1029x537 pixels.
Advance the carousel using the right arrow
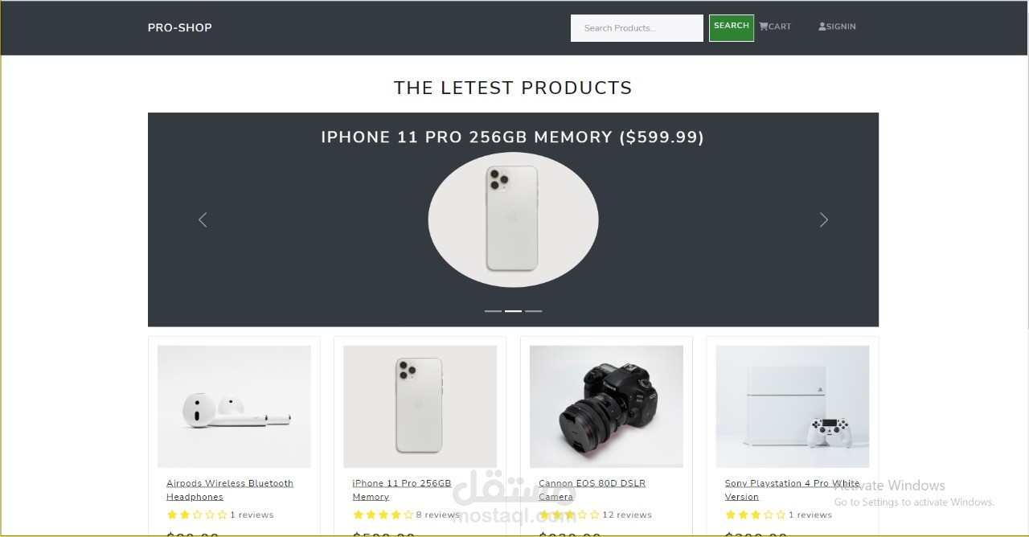tap(824, 219)
